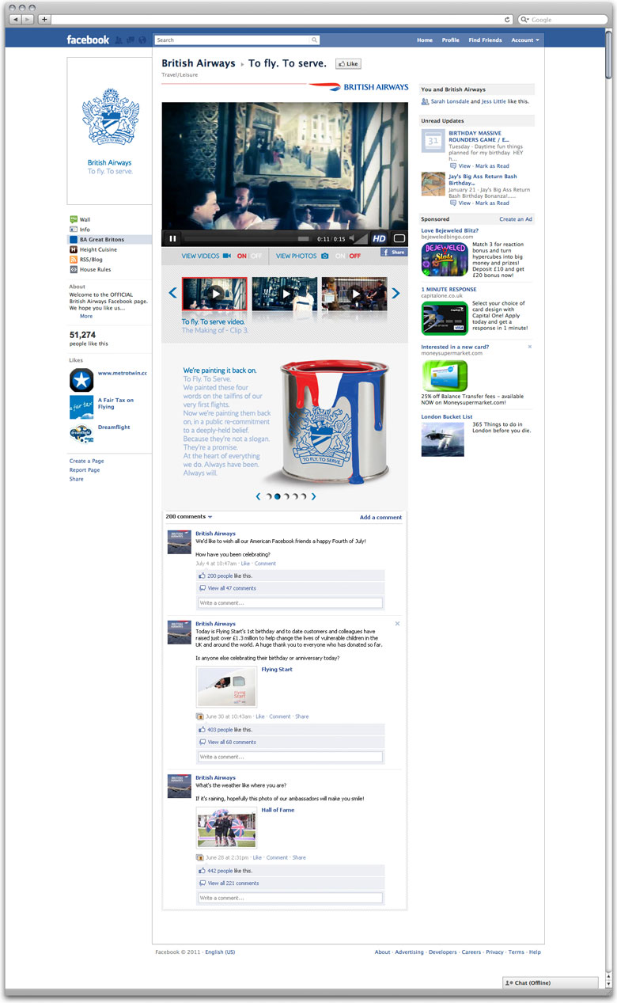Screen dimensions: 617x1003
Task: Focus the Facebook search field
Action: pos(237,40)
